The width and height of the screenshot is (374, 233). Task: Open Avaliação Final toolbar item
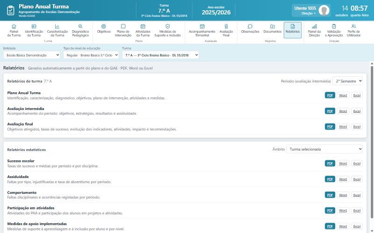(226, 30)
